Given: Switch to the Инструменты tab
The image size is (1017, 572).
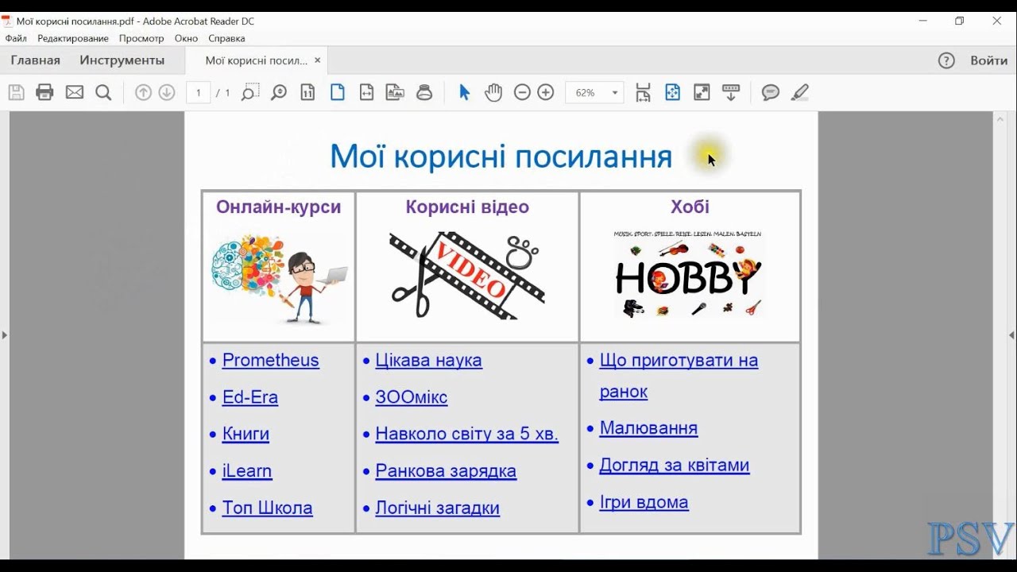Looking at the screenshot, I should coord(122,60).
